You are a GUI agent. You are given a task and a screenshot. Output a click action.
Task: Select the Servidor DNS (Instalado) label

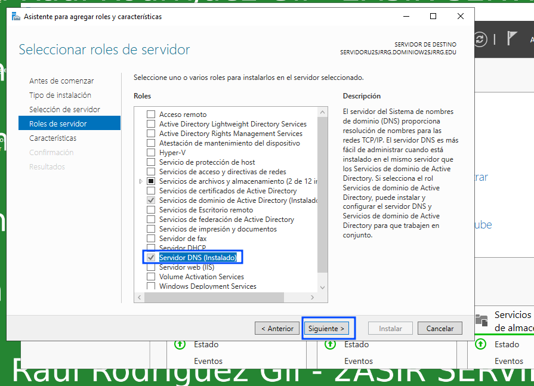198,258
